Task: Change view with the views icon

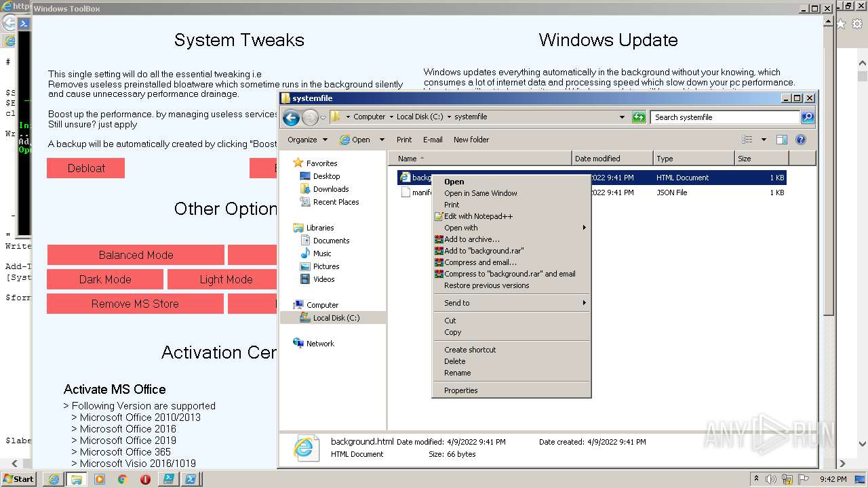Action: pos(747,140)
